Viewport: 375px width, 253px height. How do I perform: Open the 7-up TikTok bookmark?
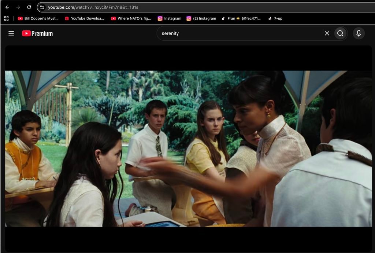(275, 18)
